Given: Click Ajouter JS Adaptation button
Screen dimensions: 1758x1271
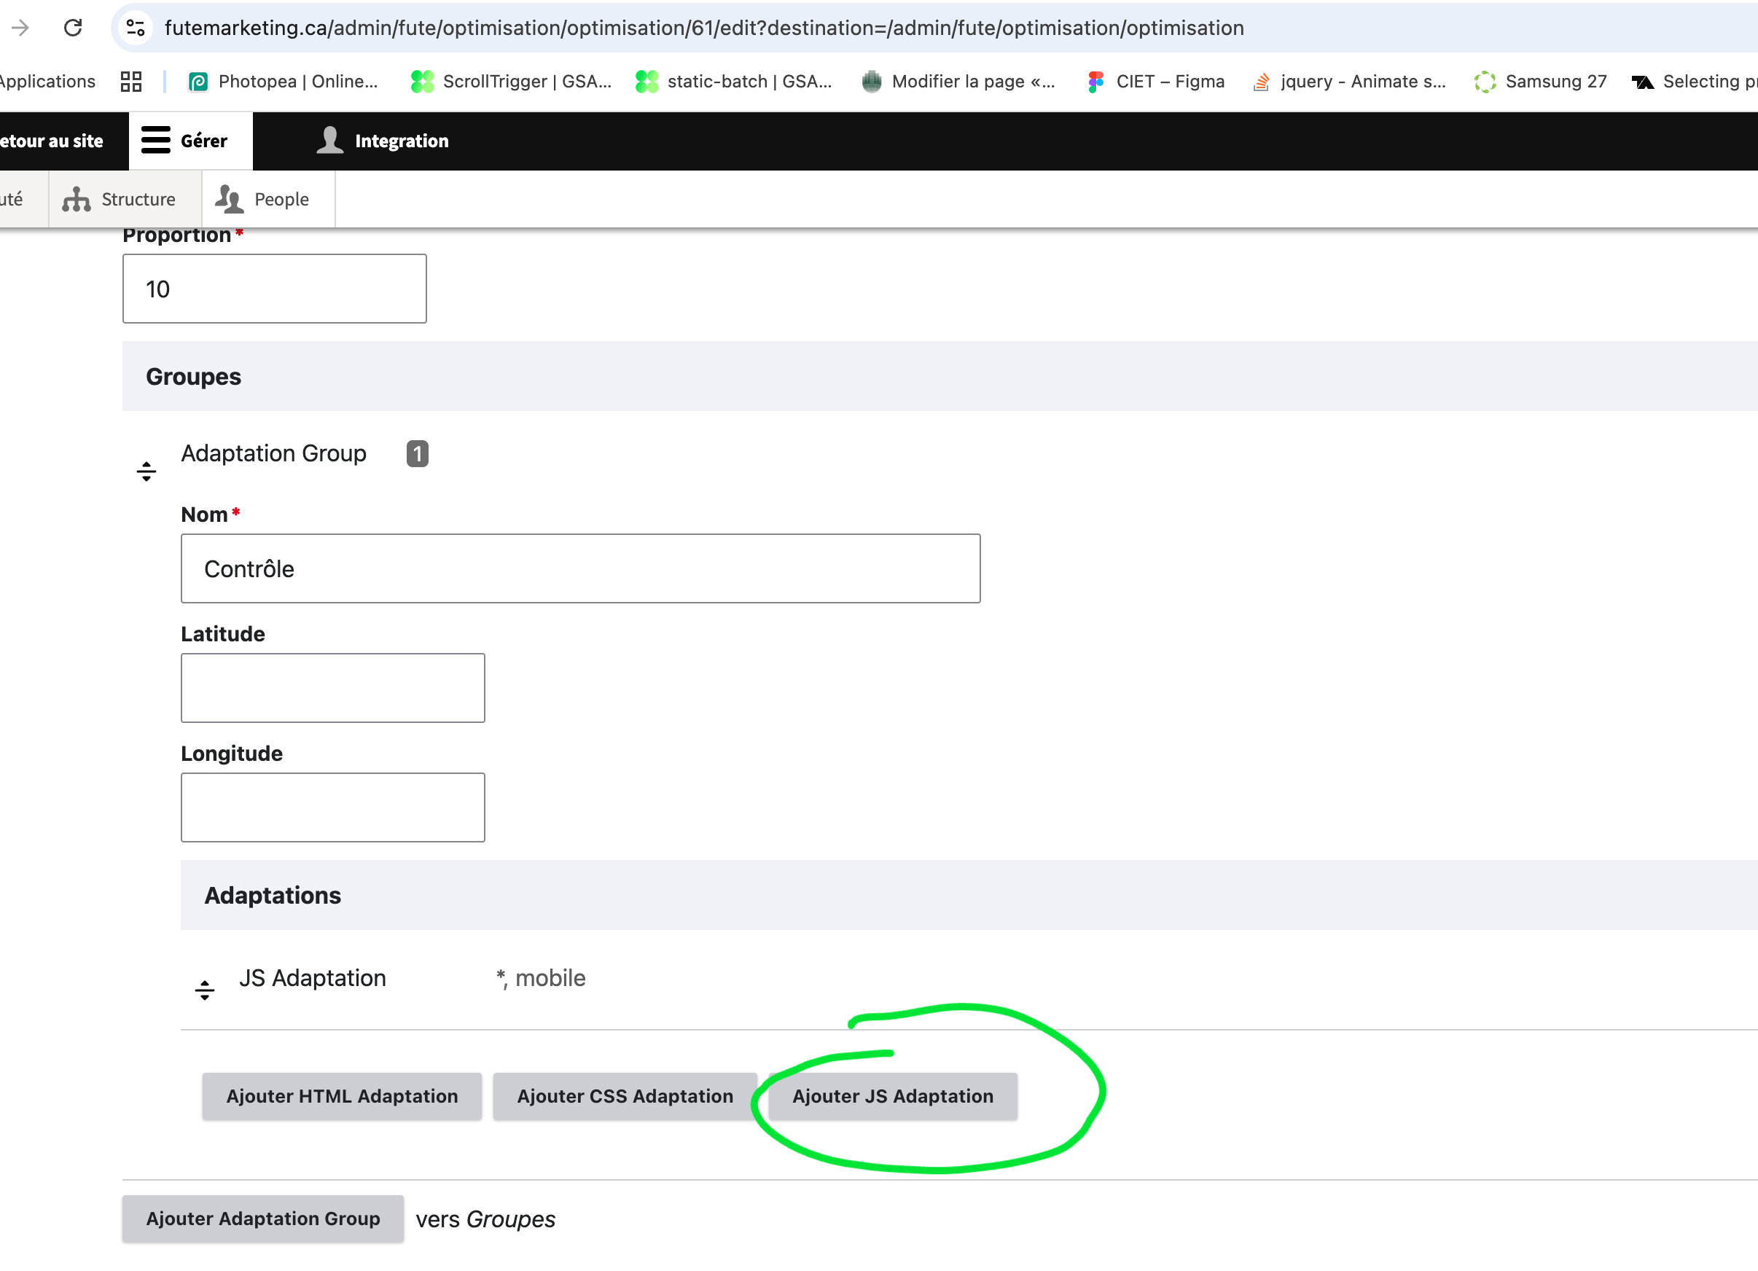Looking at the screenshot, I should 892,1096.
